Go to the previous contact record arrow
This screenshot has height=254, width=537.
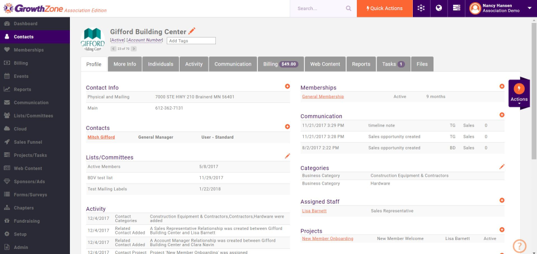point(113,49)
